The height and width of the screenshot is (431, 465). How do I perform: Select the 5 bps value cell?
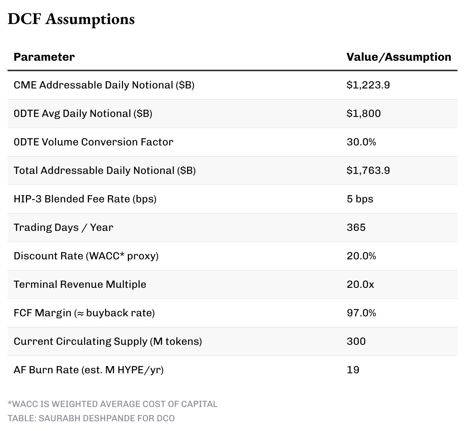[360, 199]
